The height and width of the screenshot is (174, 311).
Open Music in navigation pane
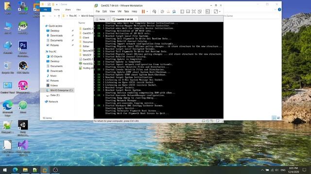[53, 76]
